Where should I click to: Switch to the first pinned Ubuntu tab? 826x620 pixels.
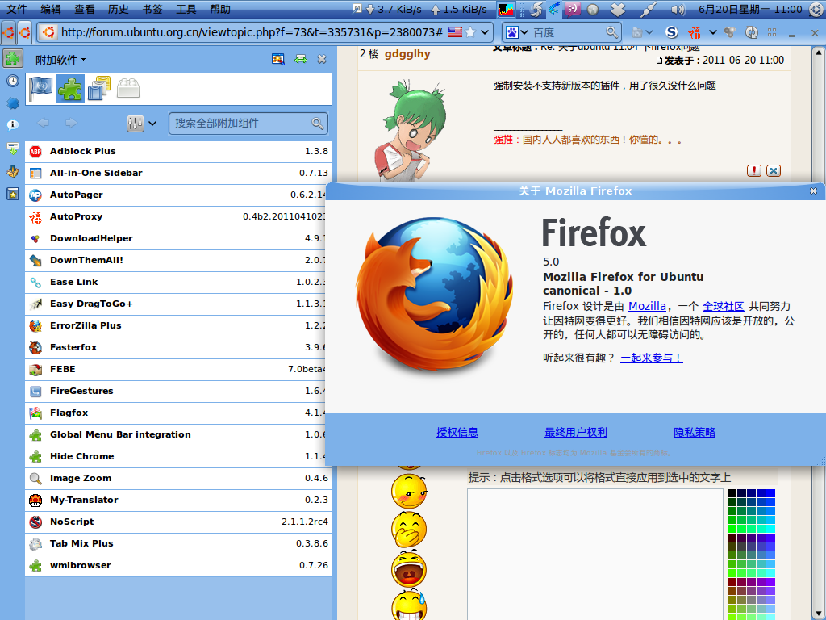pos(8,32)
